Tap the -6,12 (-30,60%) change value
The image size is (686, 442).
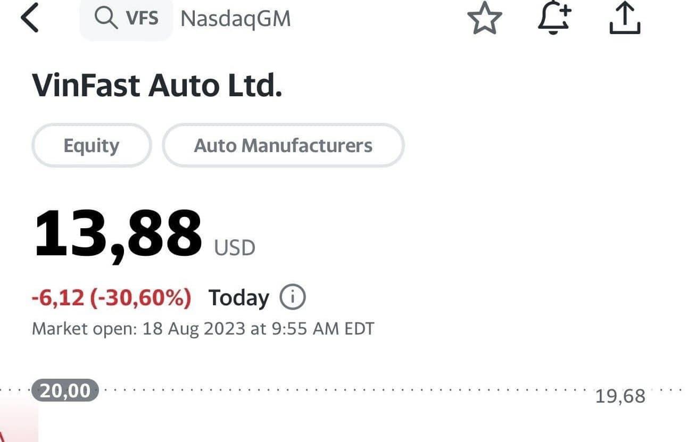tap(111, 298)
